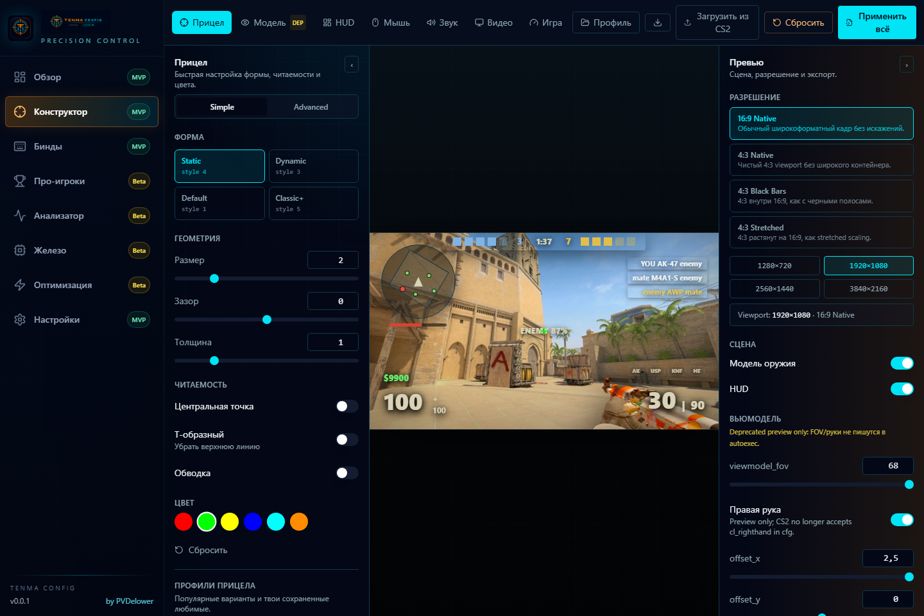Image resolution: width=924 pixels, height=616 pixels.
Task: Click the Размер value input field
Action: [x=333, y=260]
